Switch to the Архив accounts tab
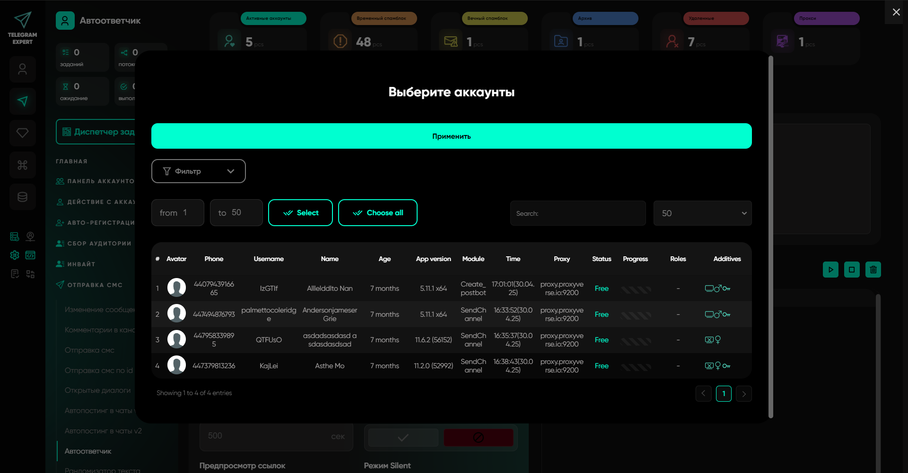Screen dimensions: 908x473 pyautogui.click(x=605, y=18)
